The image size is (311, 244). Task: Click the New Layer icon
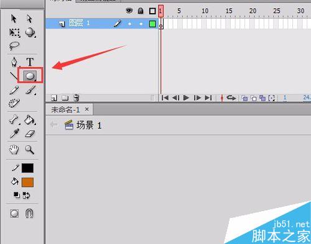[x=54, y=98]
